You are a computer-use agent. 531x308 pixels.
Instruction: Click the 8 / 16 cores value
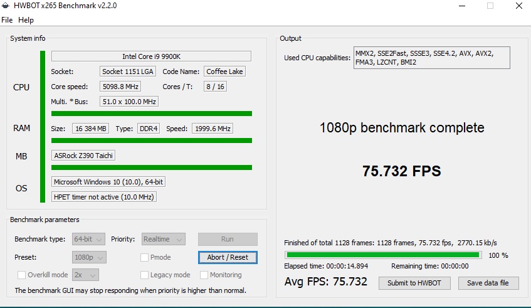pyautogui.click(x=215, y=87)
